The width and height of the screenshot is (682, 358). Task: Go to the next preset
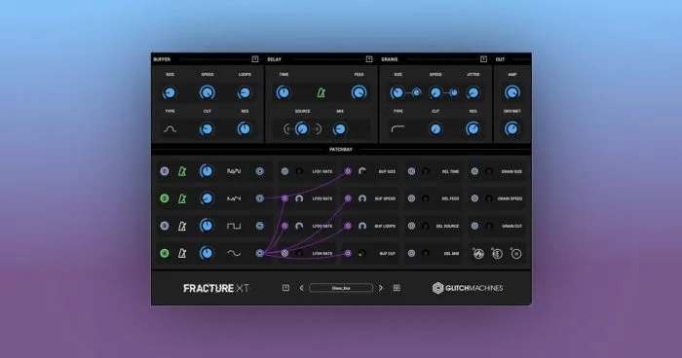pyautogui.click(x=381, y=288)
